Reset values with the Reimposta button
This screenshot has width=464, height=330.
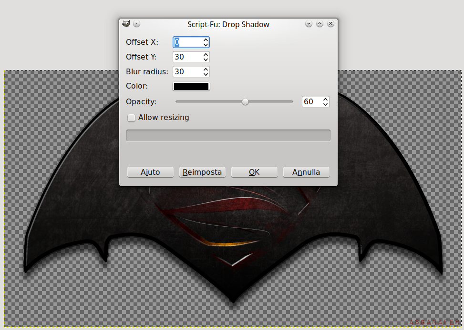pyautogui.click(x=202, y=172)
